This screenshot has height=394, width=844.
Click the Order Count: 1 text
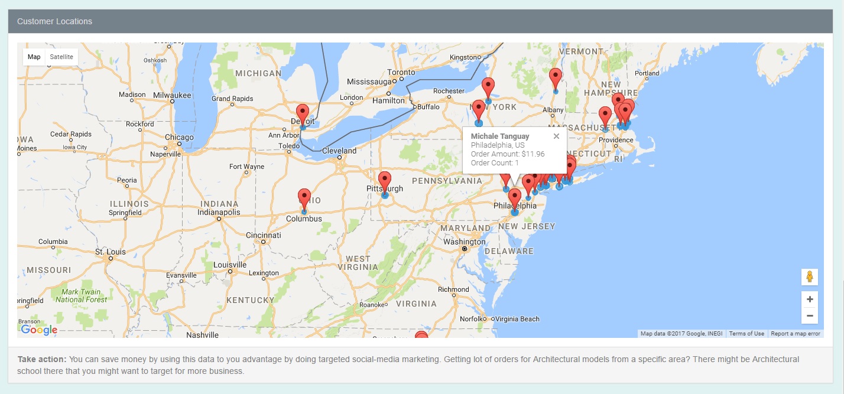coord(495,163)
